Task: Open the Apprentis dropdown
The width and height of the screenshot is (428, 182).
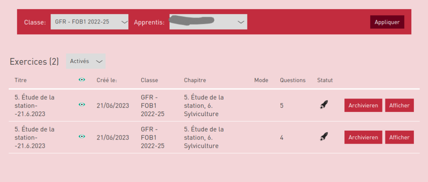Action: 208,22
